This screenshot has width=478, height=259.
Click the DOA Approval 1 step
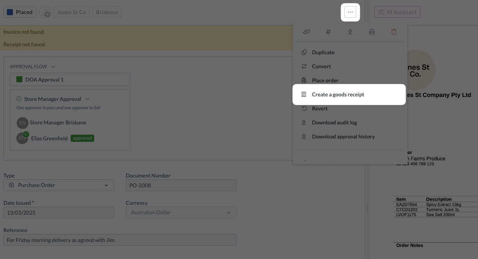(x=70, y=80)
